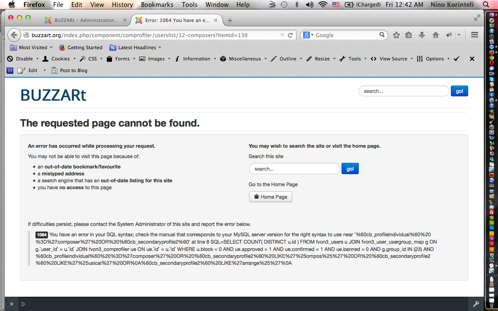Open the Bookmarks menu
498x311 pixels.
157,4
